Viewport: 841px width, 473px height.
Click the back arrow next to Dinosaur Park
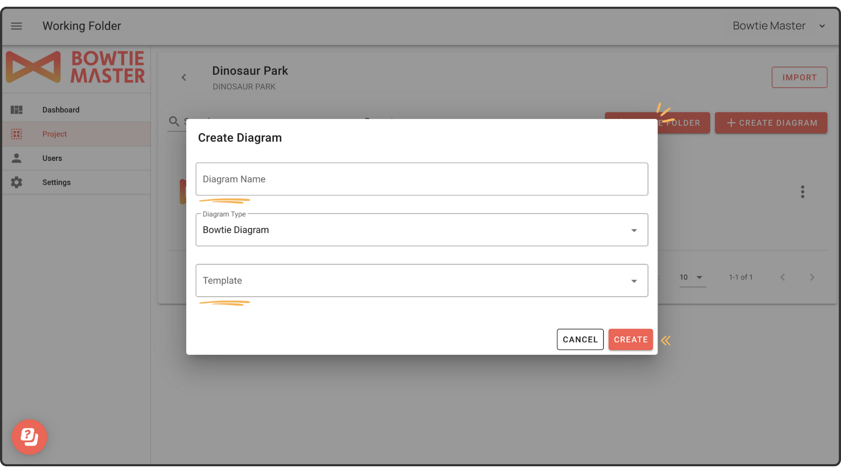coord(184,77)
